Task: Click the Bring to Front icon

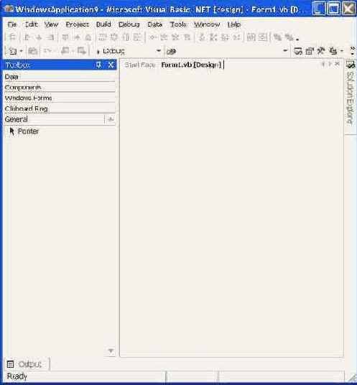Action: coord(277,37)
